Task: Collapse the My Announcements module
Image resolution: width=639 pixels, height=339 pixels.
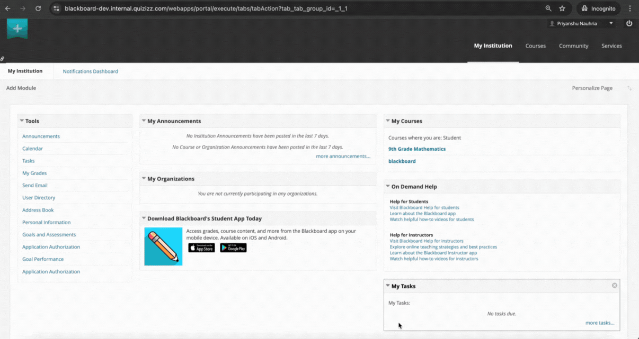Action: (144, 121)
